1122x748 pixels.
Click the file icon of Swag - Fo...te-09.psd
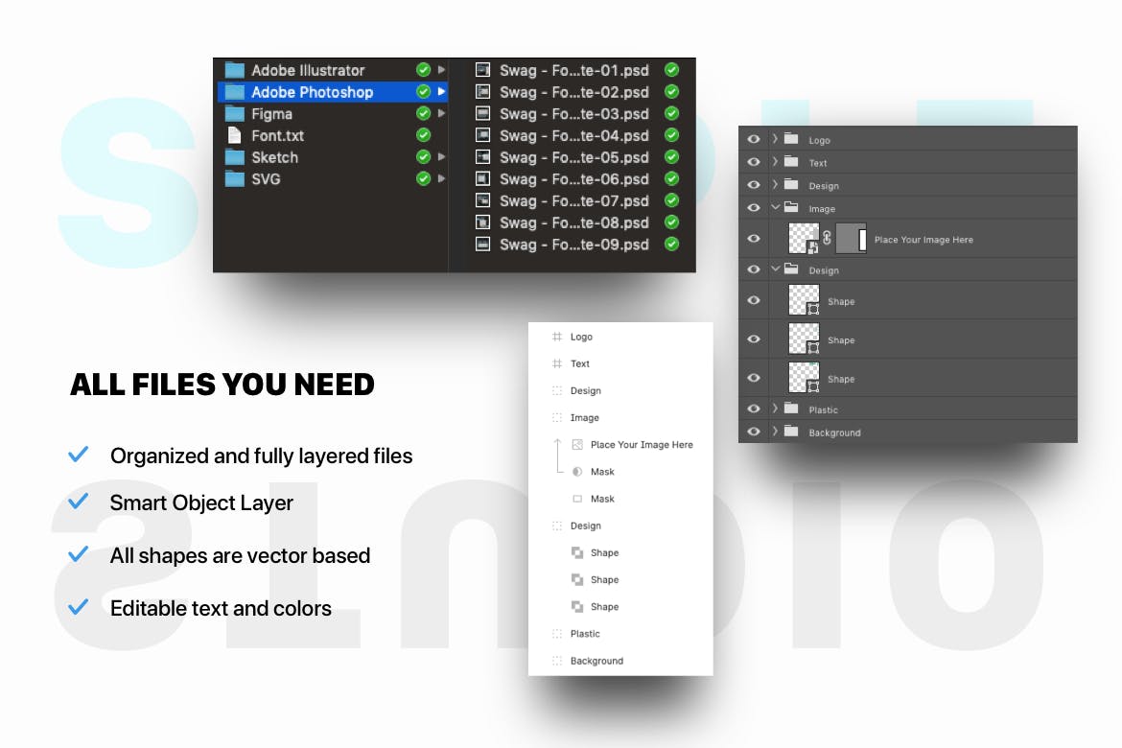483,245
